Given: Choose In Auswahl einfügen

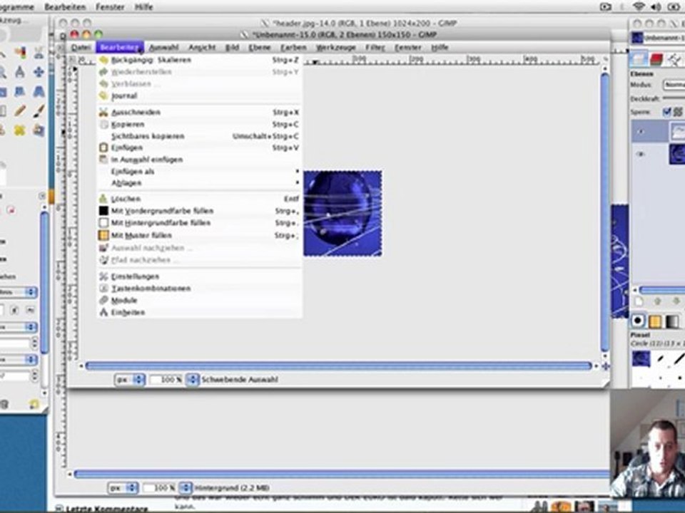Looking at the screenshot, I should click(x=199, y=159).
